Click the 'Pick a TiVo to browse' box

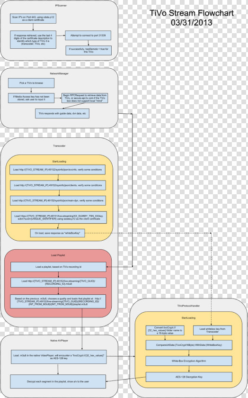pyautogui.click(x=31, y=83)
